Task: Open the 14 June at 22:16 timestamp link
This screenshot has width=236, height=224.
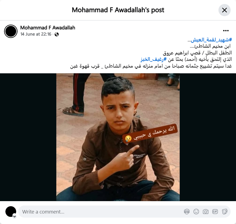Action: click(36, 34)
